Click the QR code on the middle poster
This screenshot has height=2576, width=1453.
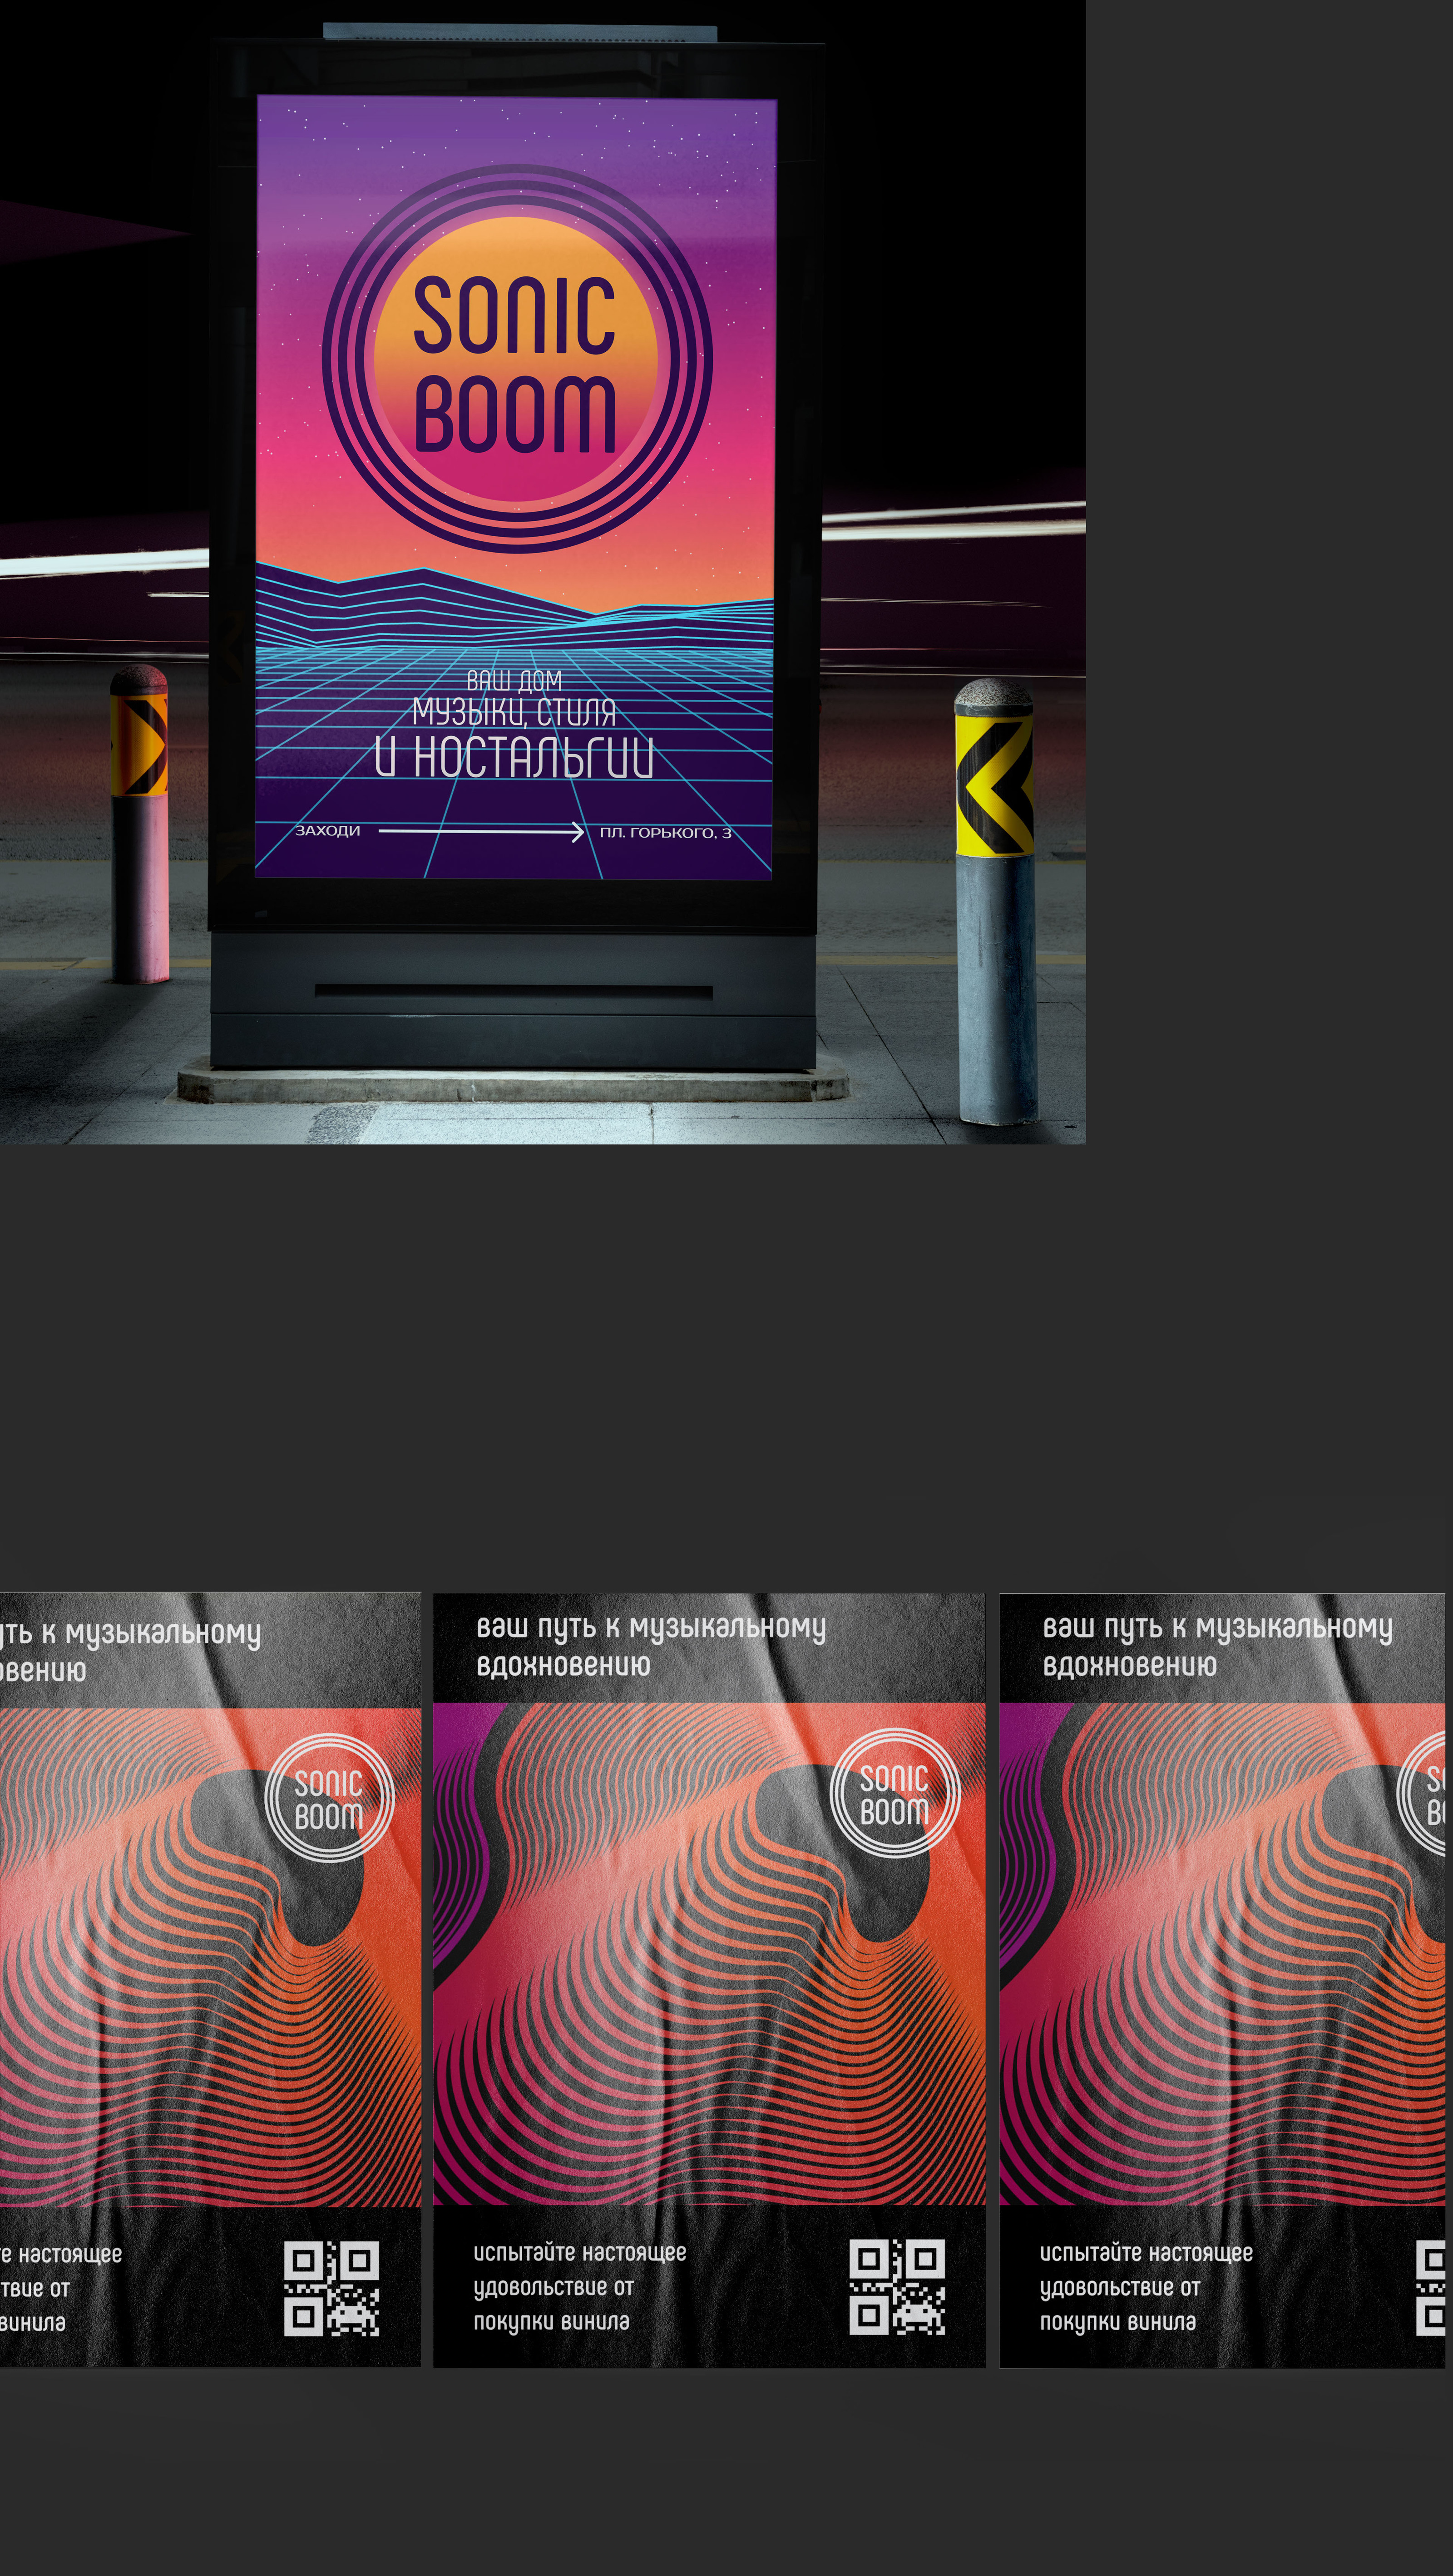point(896,2287)
